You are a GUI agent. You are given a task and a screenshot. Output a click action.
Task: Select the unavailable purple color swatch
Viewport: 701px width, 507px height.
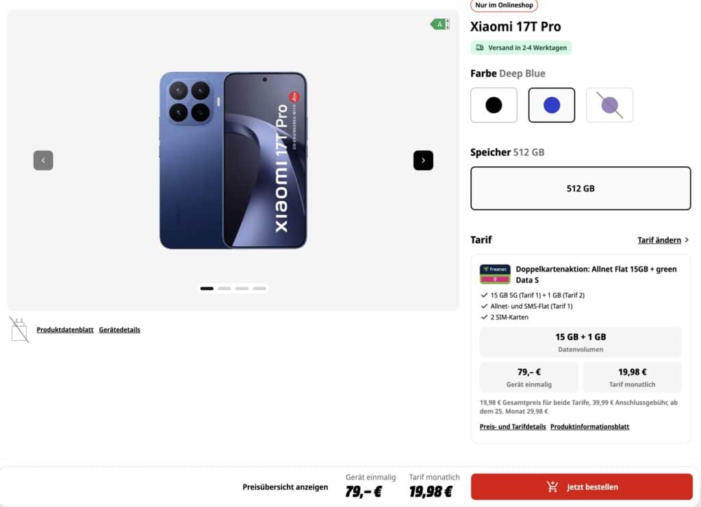pyautogui.click(x=609, y=105)
